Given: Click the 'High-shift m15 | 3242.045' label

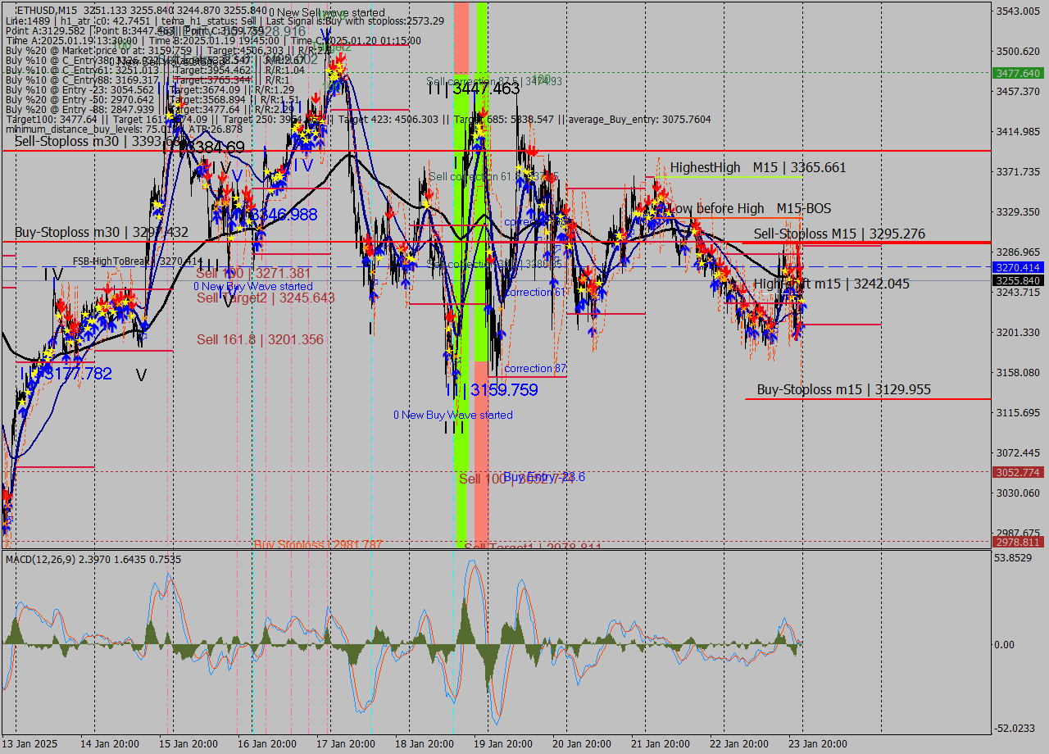Looking at the screenshot, I should (x=831, y=284).
